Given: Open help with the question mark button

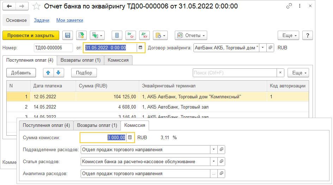Looking at the screenshot, I should pos(308,36).
